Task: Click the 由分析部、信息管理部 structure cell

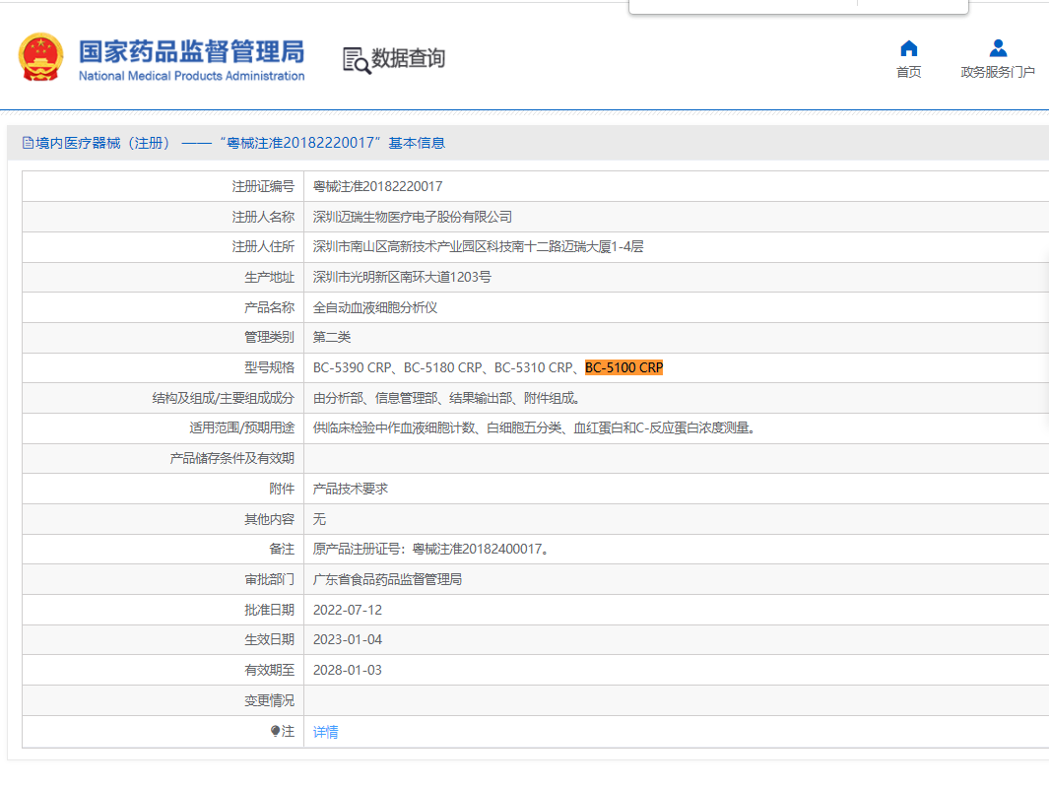Action: point(446,398)
